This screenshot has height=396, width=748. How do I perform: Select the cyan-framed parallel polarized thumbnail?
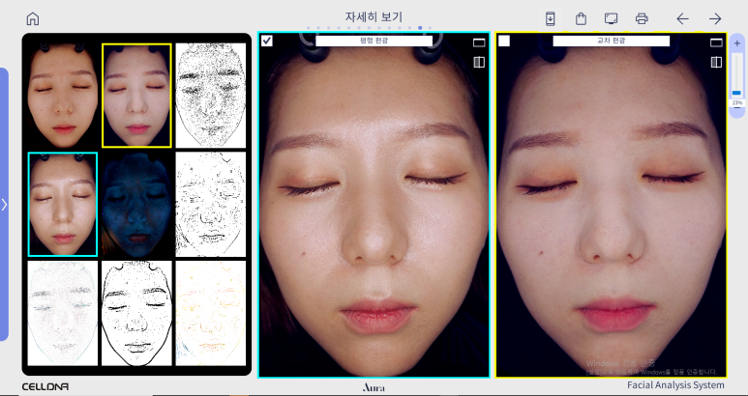coord(63,204)
